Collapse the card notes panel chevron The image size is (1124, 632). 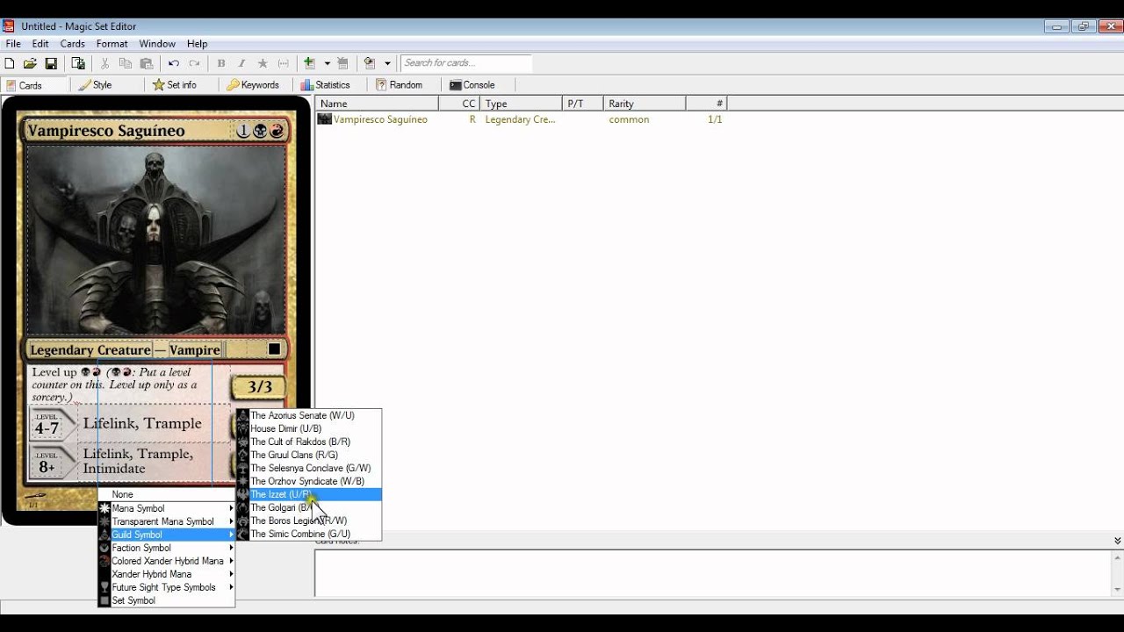pos(1117,541)
